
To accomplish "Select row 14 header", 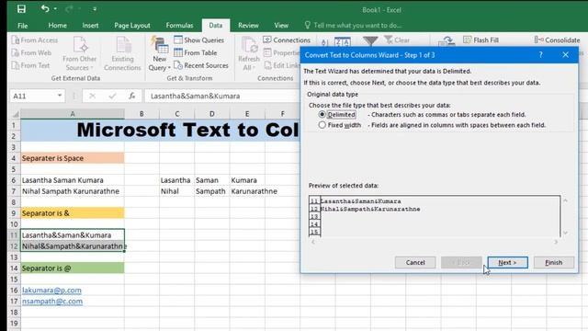I will click(x=14, y=268).
